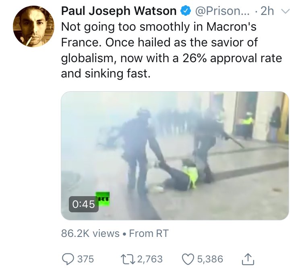Click the green RT logo on video
The width and height of the screenshot is (302, 268).
pos(103,199)
